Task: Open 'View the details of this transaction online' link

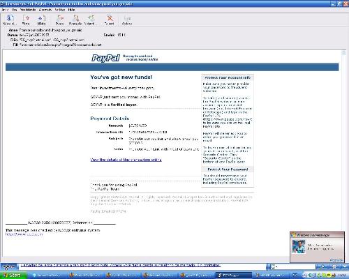Action: (126, 160)
